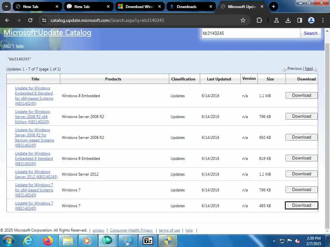Download the Server 2008 R2 x64 update
Image resolution: width=330 pixels, height=247 pixels.
tap(301, 116)
